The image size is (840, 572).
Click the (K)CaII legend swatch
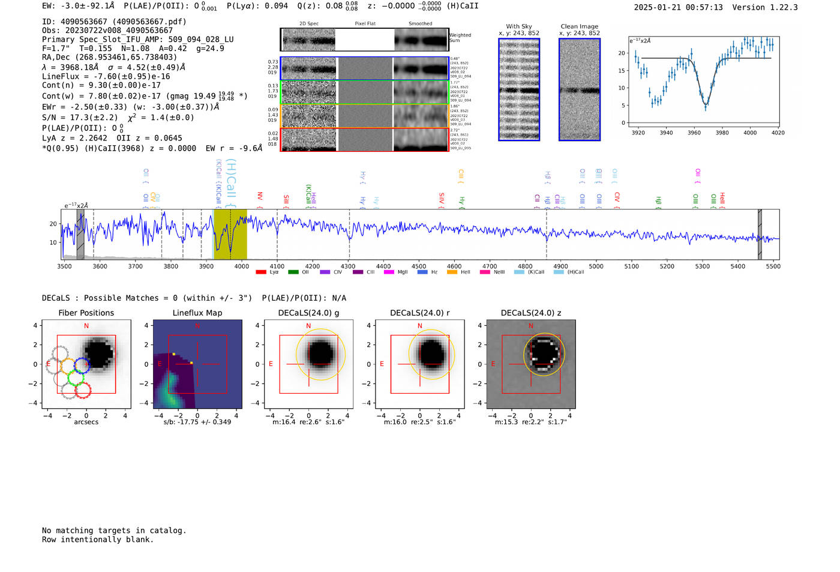[x=519, y=272]
